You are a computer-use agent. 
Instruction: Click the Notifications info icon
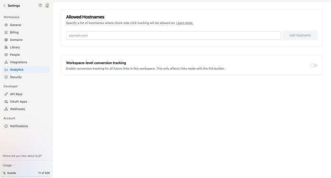(6, 126)
